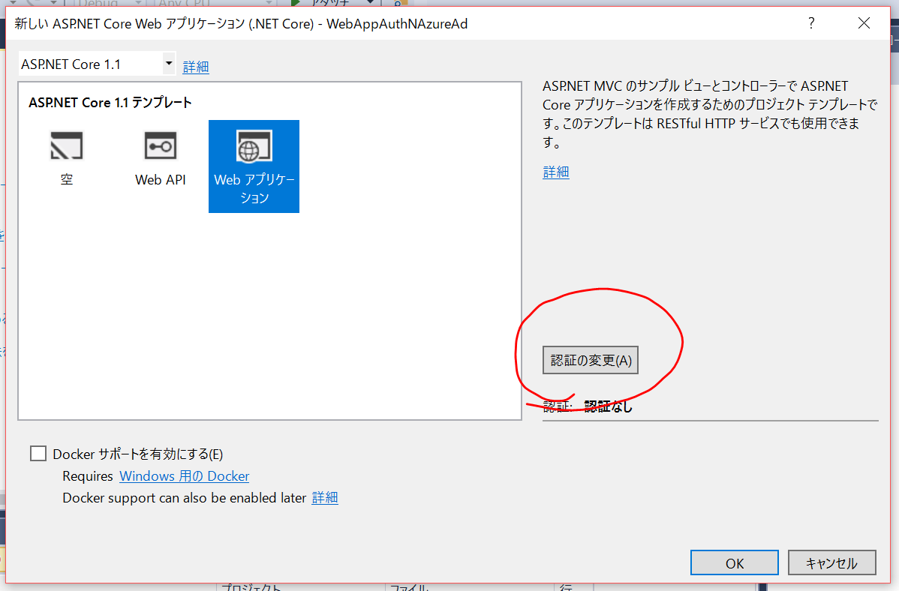This screenshot has height=591, width=899.
Task: Select the Web アプリケーション template icon
Action: click(254, 165)
